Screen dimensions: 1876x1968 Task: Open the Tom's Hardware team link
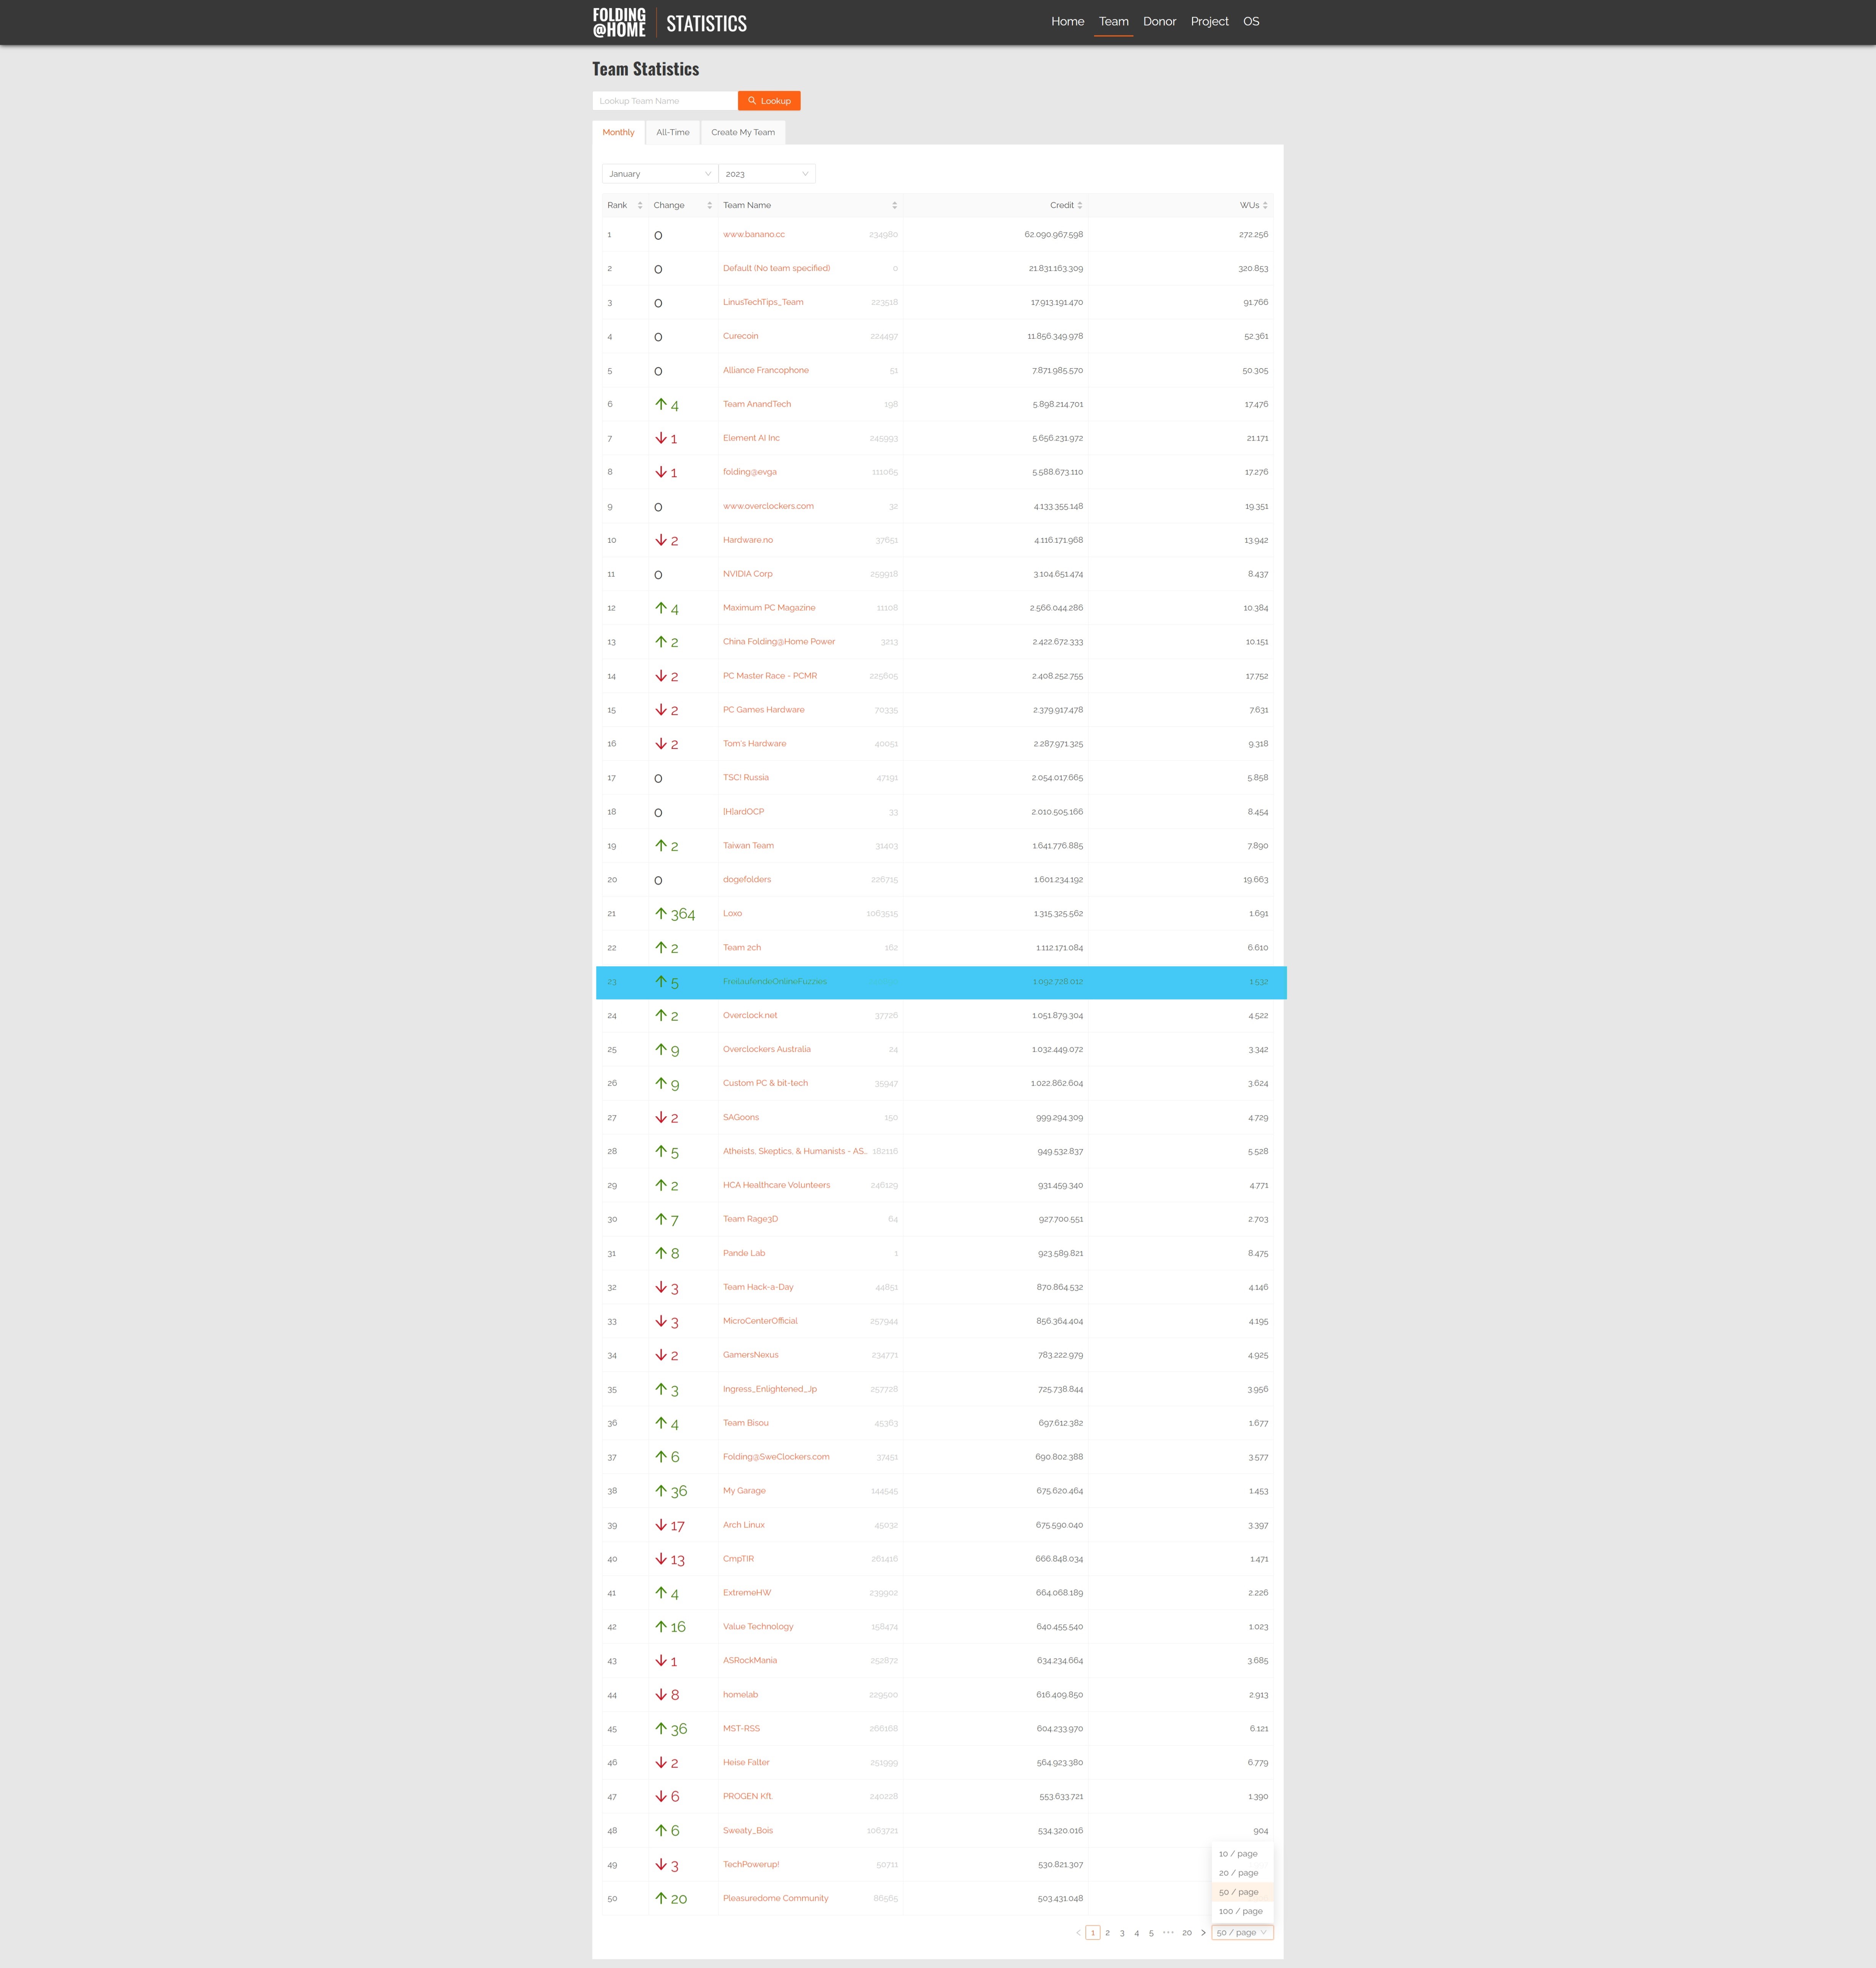pos(755,743)
